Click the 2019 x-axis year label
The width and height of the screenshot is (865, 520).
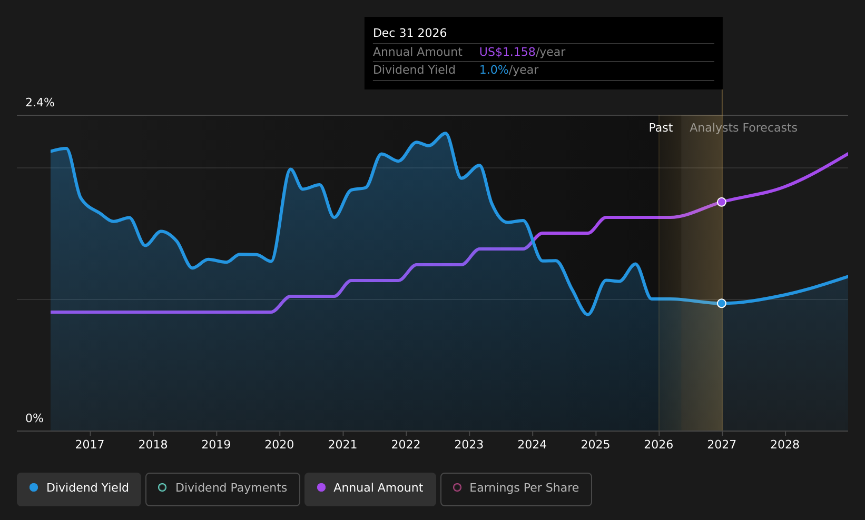pyautogui.click(x=217, y=445)
